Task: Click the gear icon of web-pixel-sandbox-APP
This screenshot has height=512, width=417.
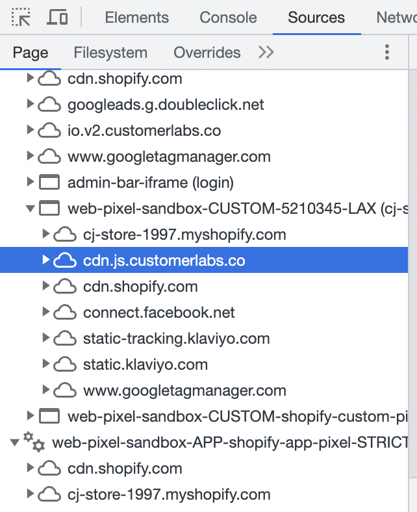Action: [34, 442]
